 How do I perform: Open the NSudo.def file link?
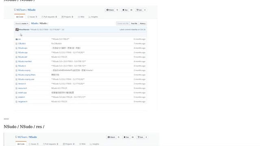point(23,57)
